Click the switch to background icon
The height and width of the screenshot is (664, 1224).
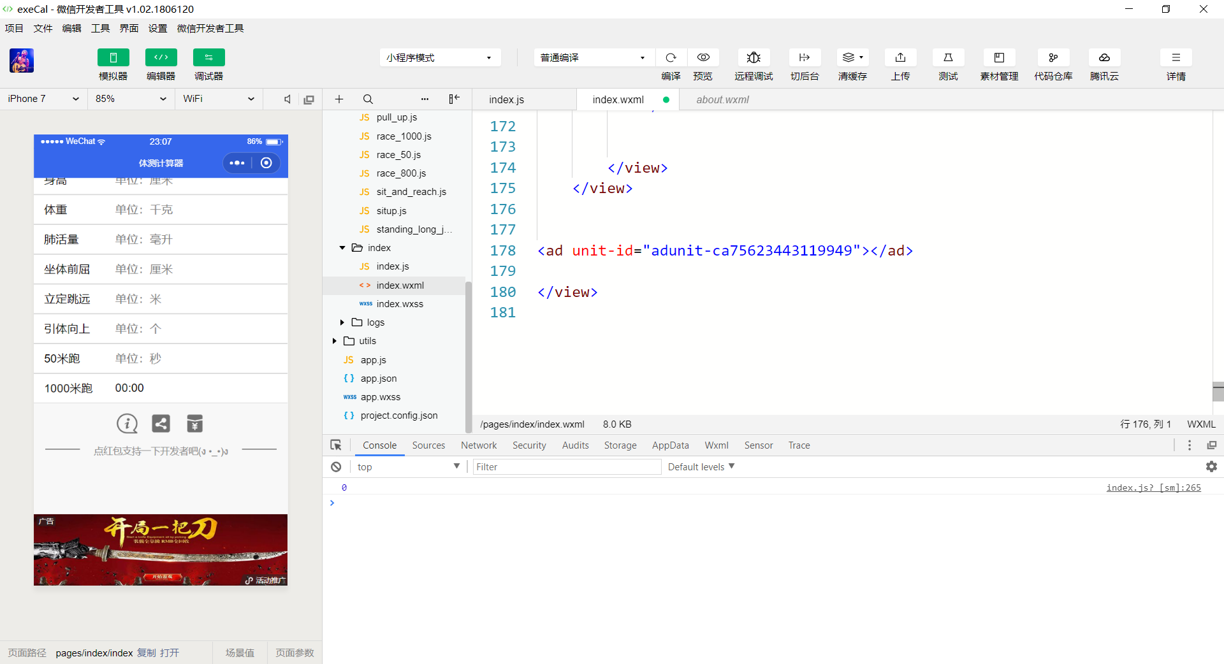click(805, 57)
